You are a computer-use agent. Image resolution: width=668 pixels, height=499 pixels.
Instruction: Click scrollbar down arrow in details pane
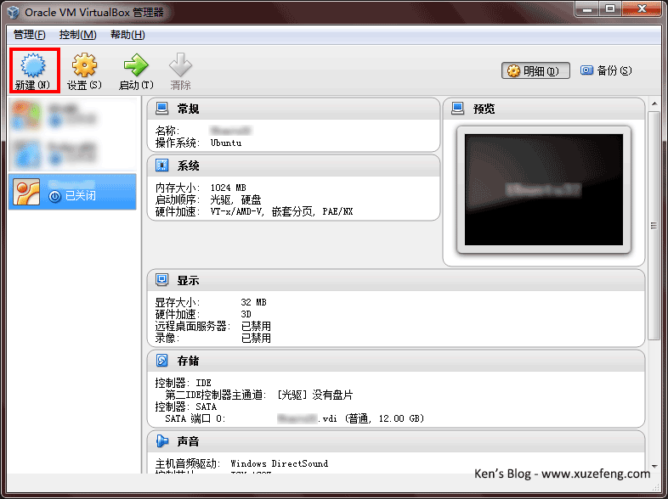pos(654,466)
